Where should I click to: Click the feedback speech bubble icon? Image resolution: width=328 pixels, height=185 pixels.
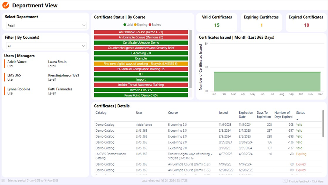(x=285, y=181)
